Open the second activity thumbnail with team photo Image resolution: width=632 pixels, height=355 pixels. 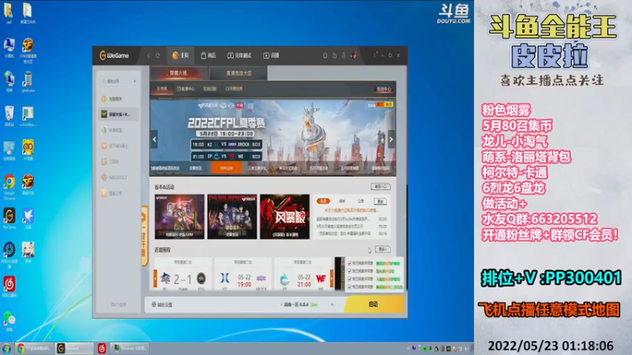point(232,216)
